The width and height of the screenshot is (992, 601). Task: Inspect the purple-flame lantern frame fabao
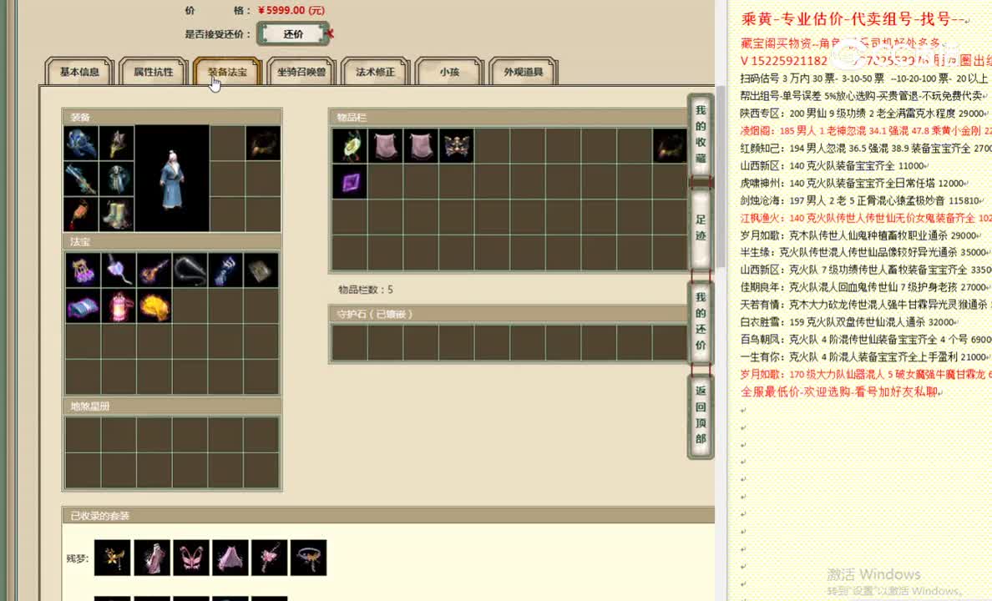83,270
